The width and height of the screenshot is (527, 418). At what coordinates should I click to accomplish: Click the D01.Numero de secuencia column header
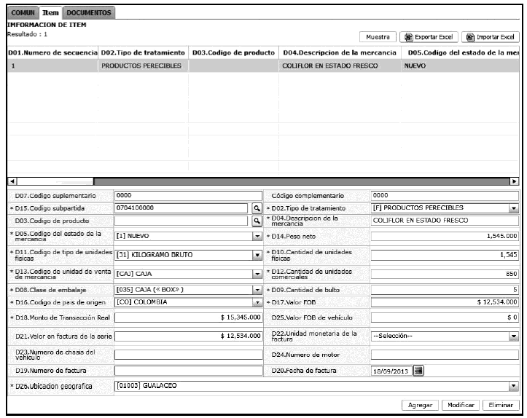pos(52,52)
